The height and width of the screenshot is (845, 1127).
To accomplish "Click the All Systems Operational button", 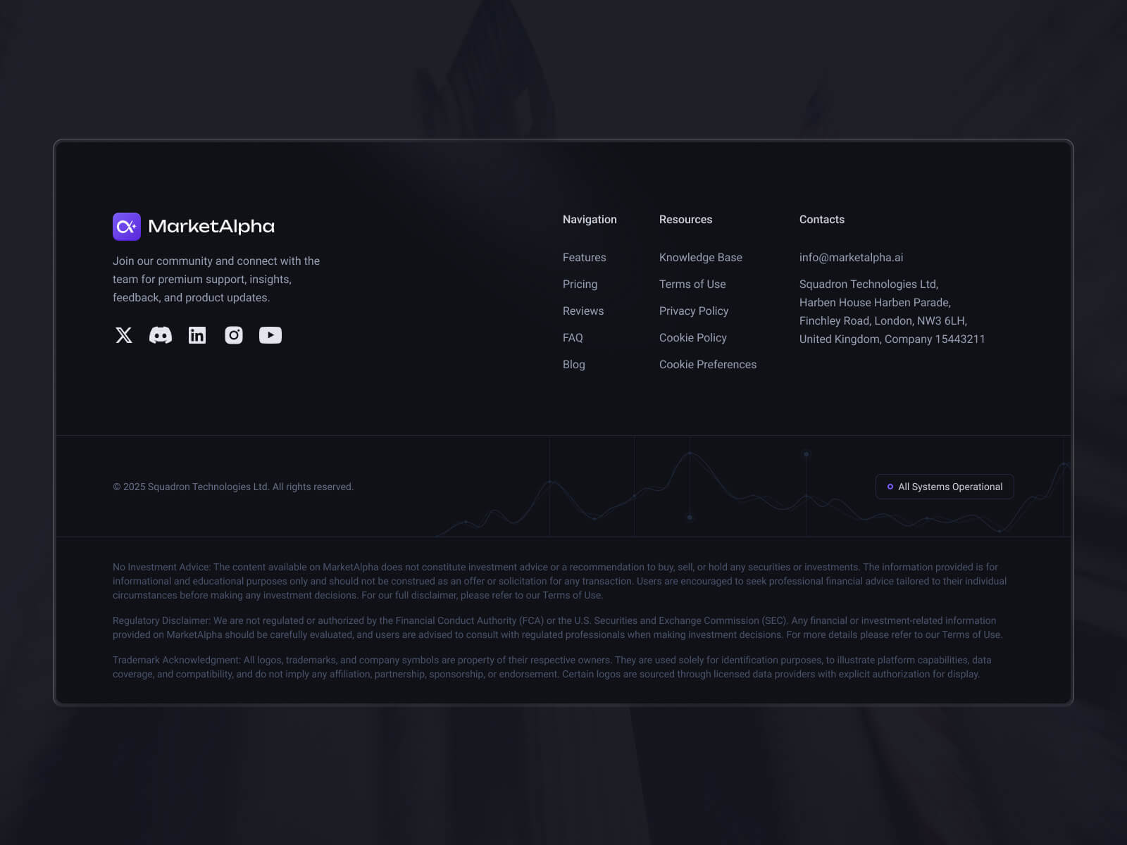I will (x=945, y=487).
